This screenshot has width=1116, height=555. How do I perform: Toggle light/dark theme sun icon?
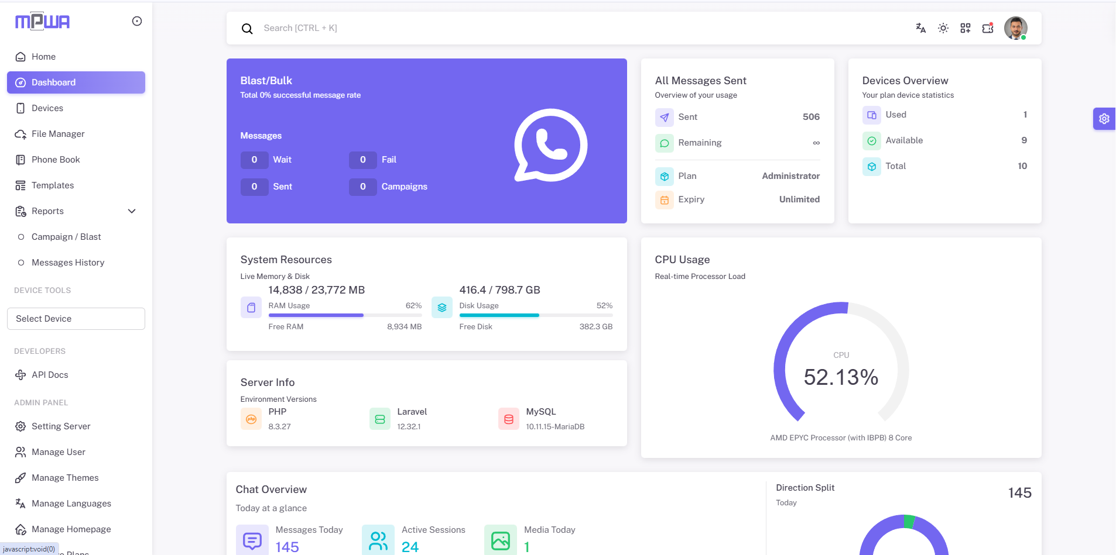click(943, 28)
